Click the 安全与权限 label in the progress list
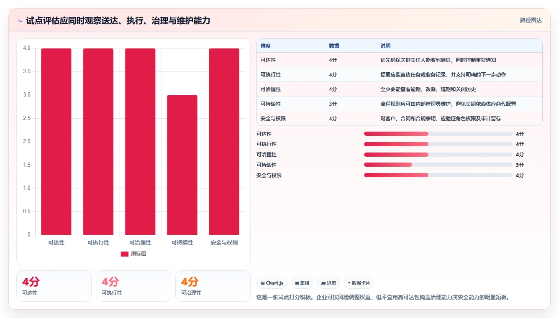 pyautogui.click(x=269, y=175)
